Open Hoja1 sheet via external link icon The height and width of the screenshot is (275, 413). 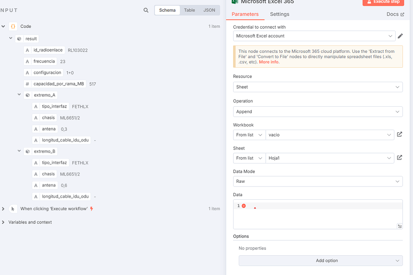coord(399,158)
